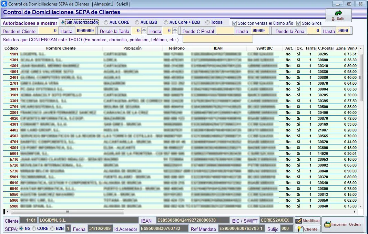Click the Modificar button
This screenshot has width=368, height=234.
click(308, 221)
